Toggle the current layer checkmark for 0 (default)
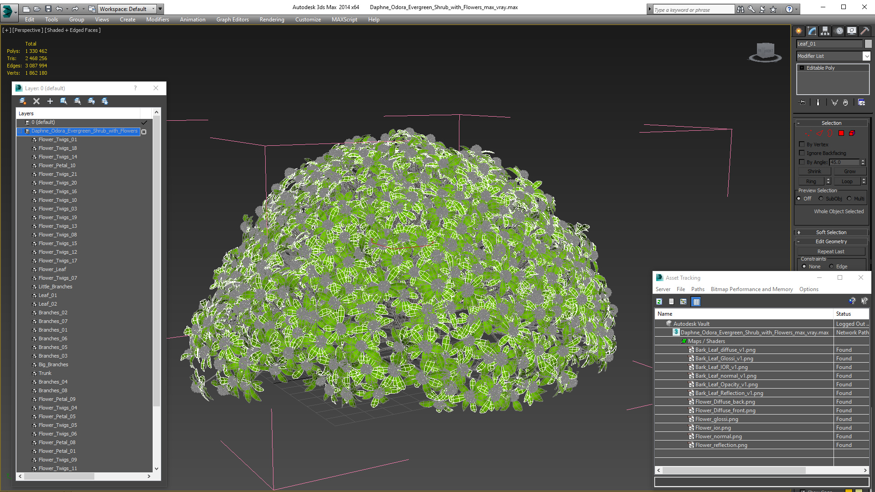The height and width of the screenshot is (492, 875). coord(144,123)
